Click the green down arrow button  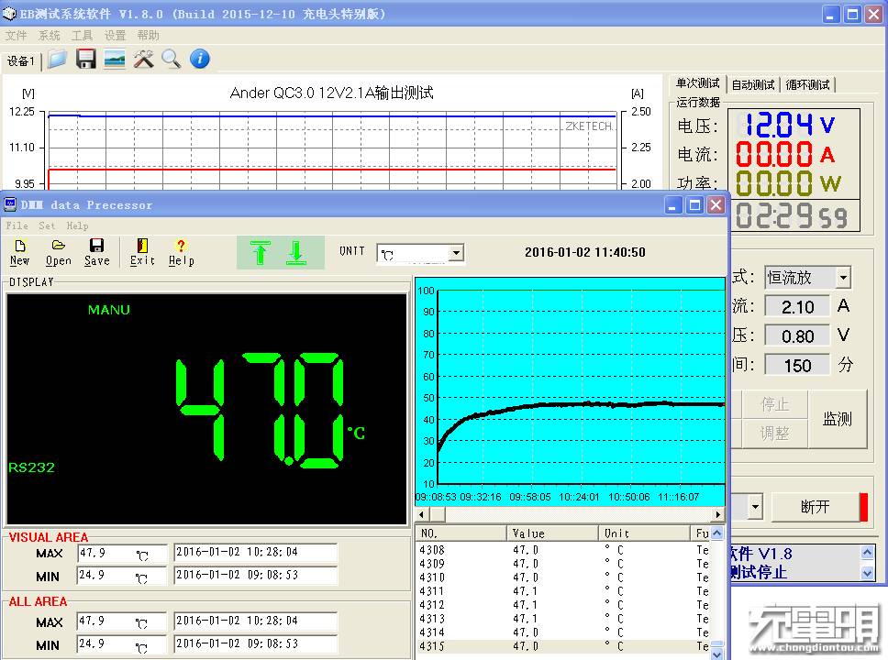coord(295,252)
